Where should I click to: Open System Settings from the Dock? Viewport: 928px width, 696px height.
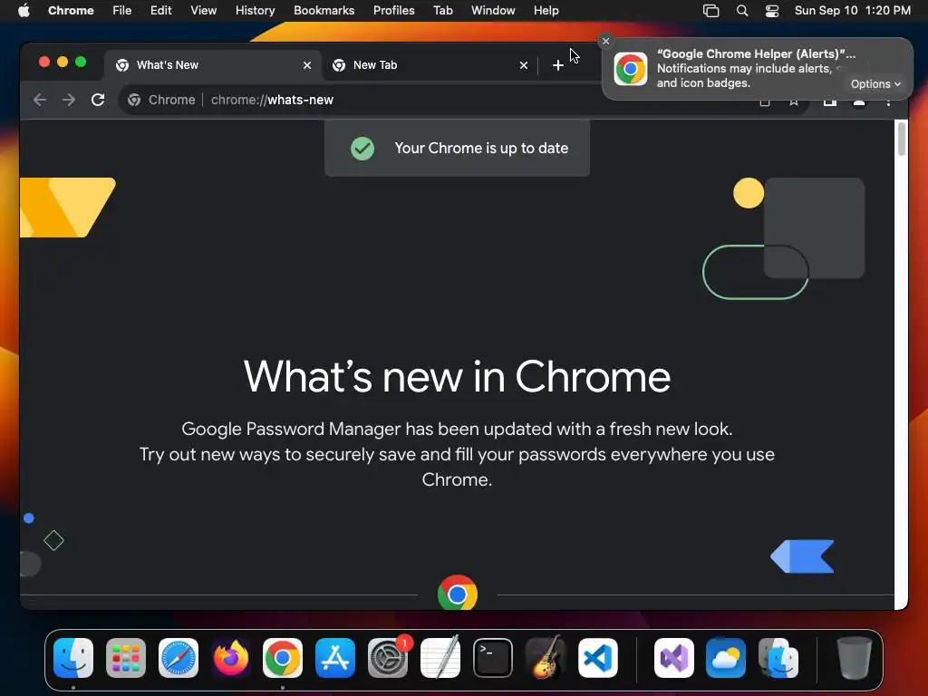tap(388, 658)
